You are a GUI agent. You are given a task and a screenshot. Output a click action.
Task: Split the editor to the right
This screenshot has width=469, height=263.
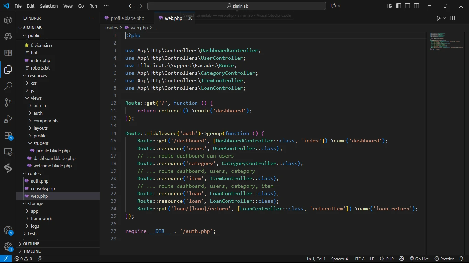click(x=452, y=18)
